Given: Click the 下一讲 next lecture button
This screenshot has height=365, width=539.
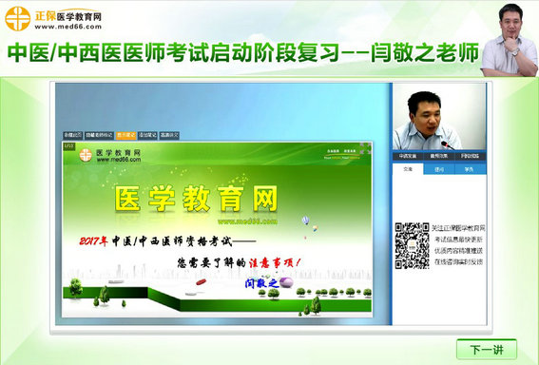Looking at the screenshot, I should click(x=487, y=349).
